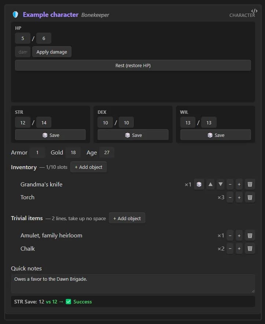
Task: Click Apply damage button
Action: (x=52, y=52)
